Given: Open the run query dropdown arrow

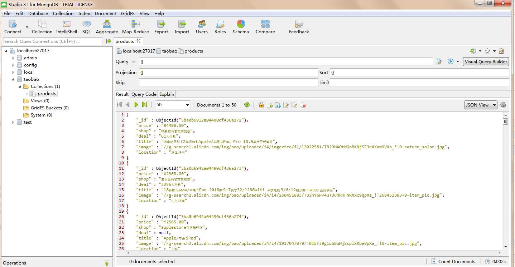Looking at the screenshot, I should [x=458, y=61].
